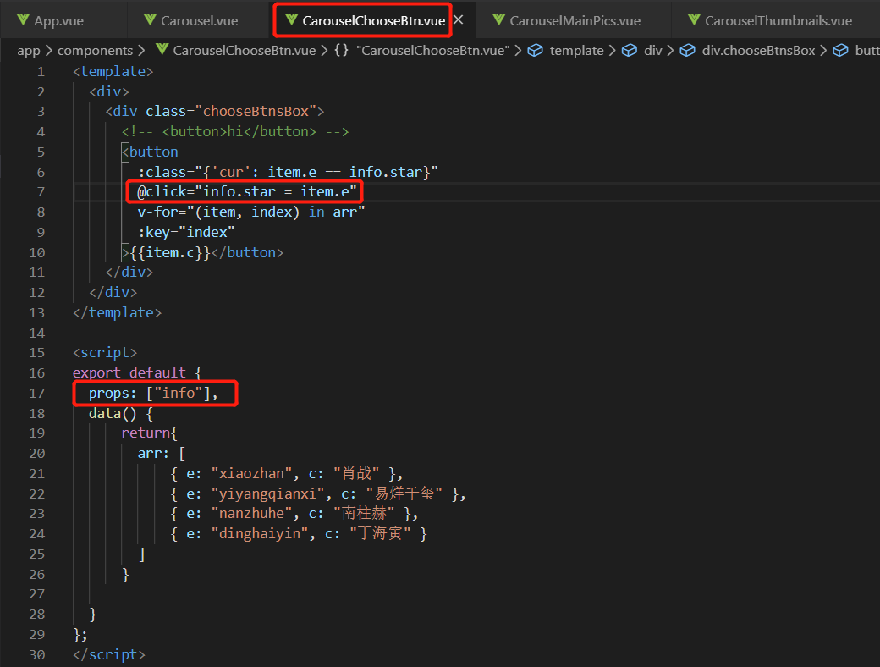Click '<script>' opening tag
Viewport: 880px width, 667px height.
coord(105,353)
